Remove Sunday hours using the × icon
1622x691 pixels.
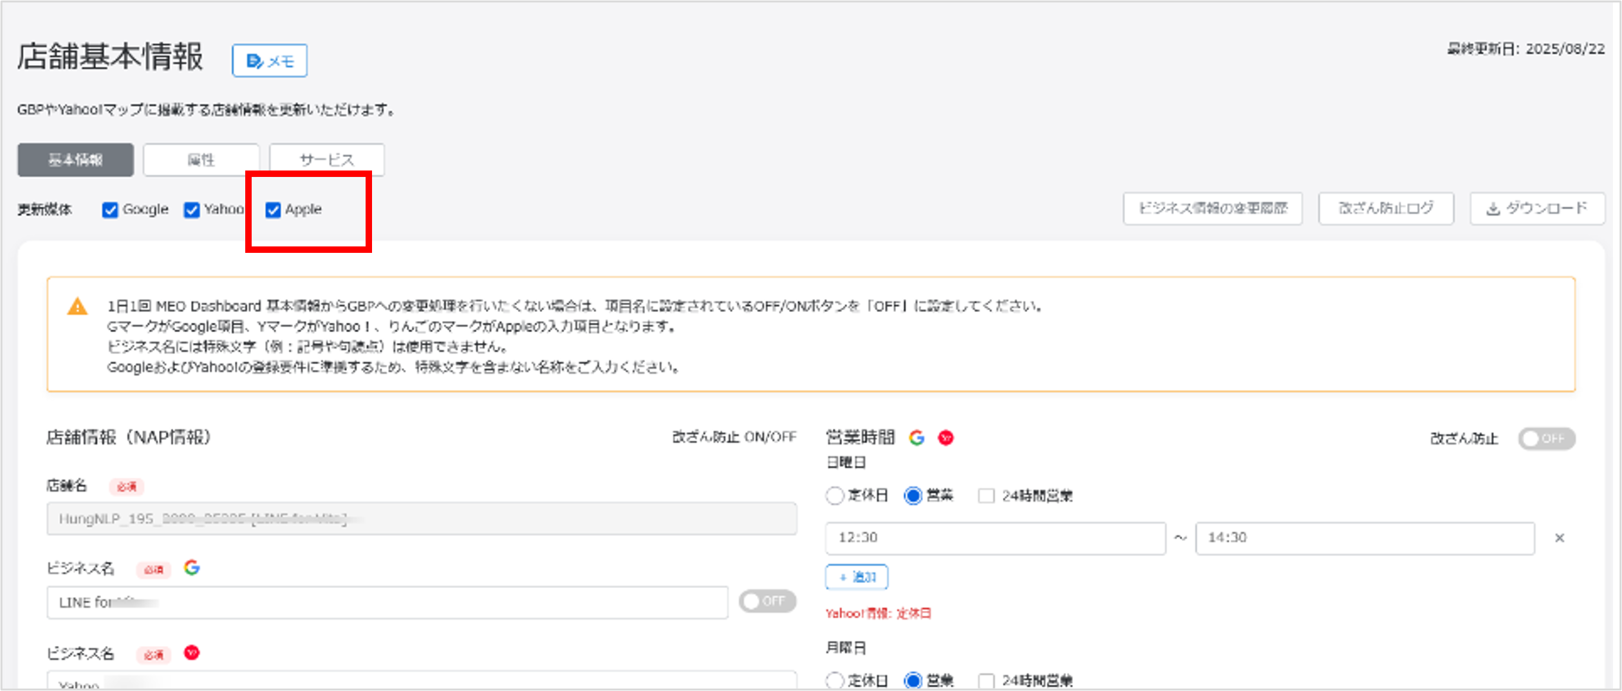click(x=1560, y=538)
